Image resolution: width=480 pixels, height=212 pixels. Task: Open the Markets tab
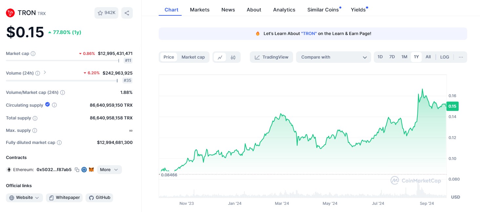point(200,10)
